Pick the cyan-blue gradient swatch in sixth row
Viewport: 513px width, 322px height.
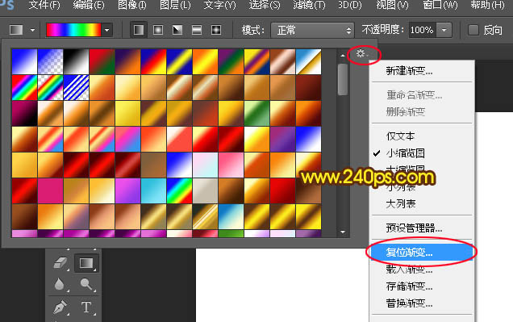tap(154, 190)
